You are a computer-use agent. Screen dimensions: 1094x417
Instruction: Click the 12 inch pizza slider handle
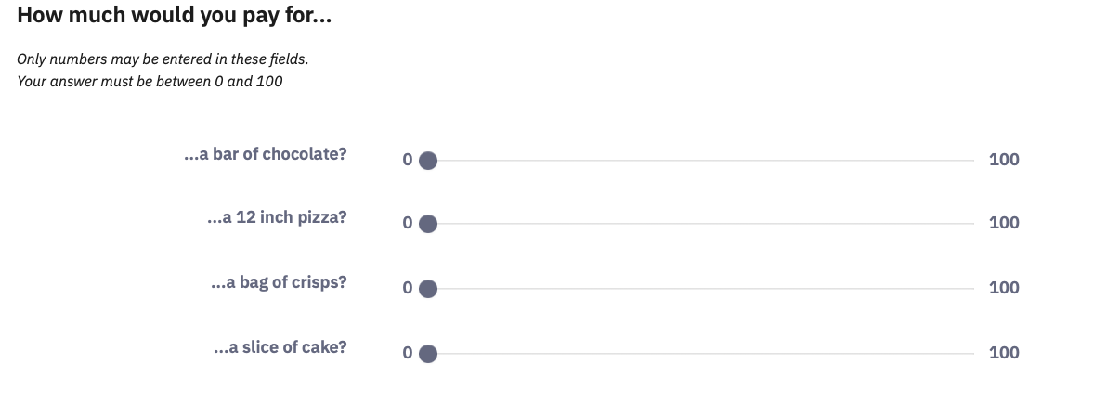click(427, 224)
